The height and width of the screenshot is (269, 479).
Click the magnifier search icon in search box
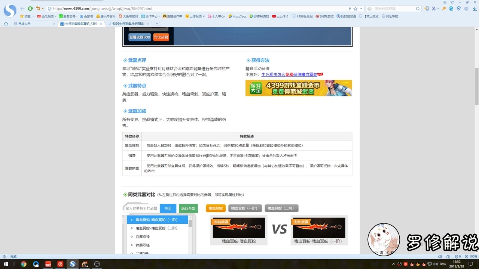click(418, 8)
